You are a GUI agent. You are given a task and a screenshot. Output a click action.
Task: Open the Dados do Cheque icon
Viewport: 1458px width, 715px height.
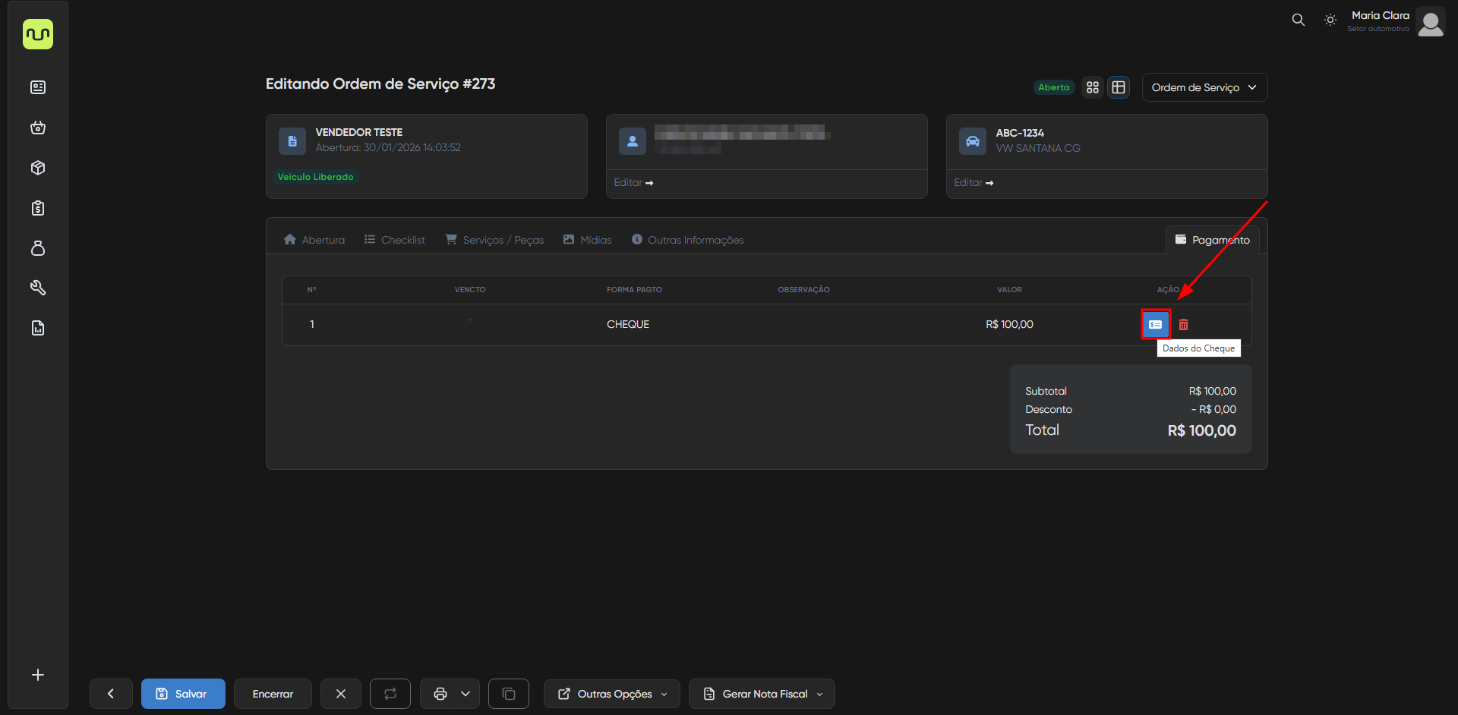pyautogui.click(x=1155, y=324)
